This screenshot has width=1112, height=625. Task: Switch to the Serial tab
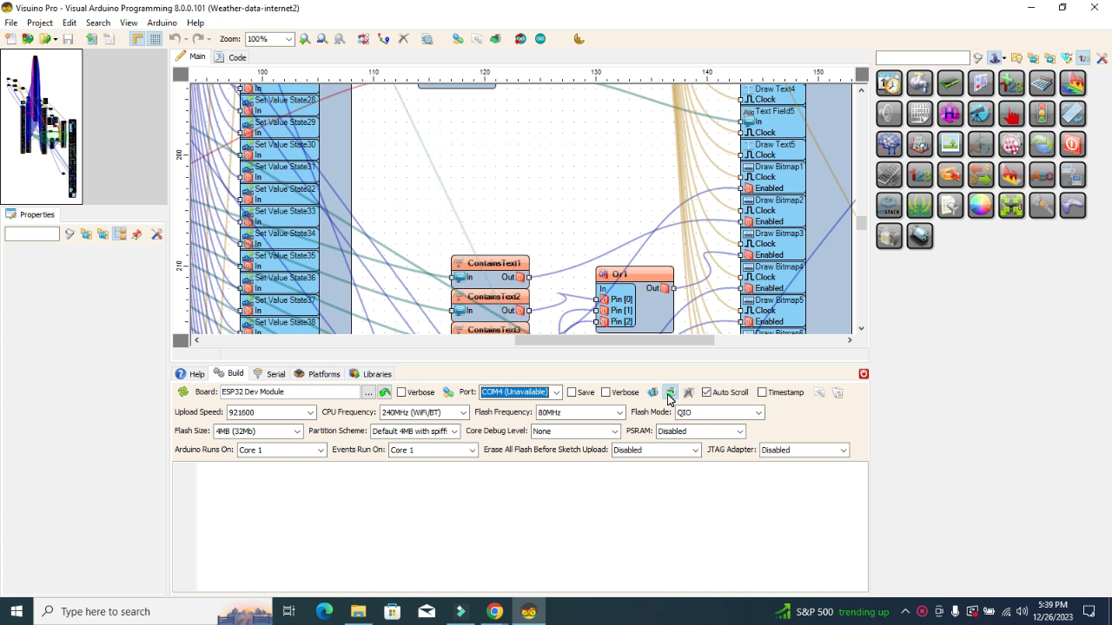[x=269, y=374]
